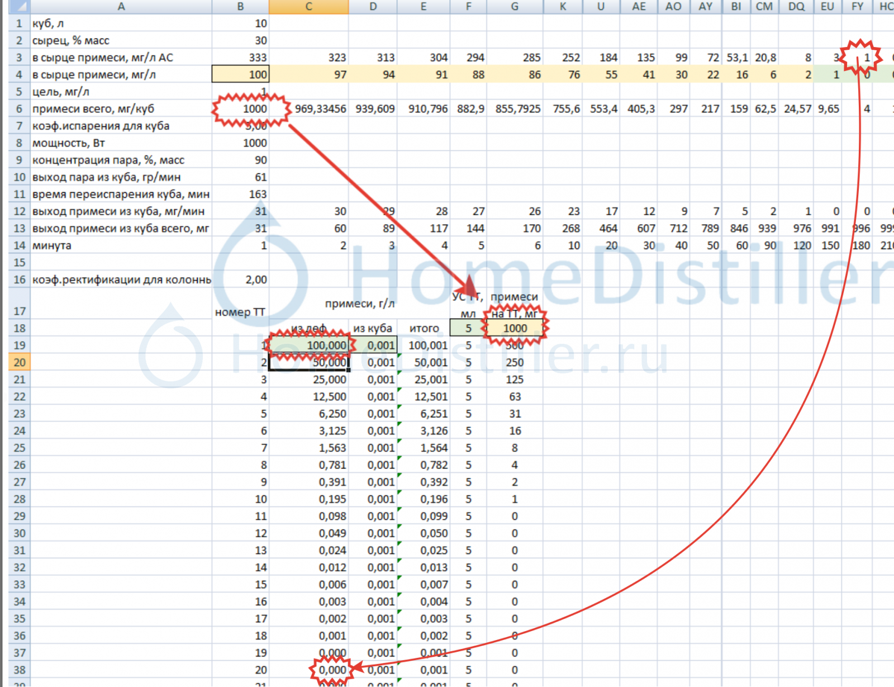Click cell 25,000 in row 21

[x=308, y=380]
